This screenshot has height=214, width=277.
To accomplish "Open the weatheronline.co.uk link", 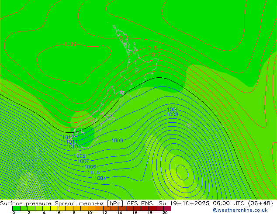I will (x=240, y=210).
